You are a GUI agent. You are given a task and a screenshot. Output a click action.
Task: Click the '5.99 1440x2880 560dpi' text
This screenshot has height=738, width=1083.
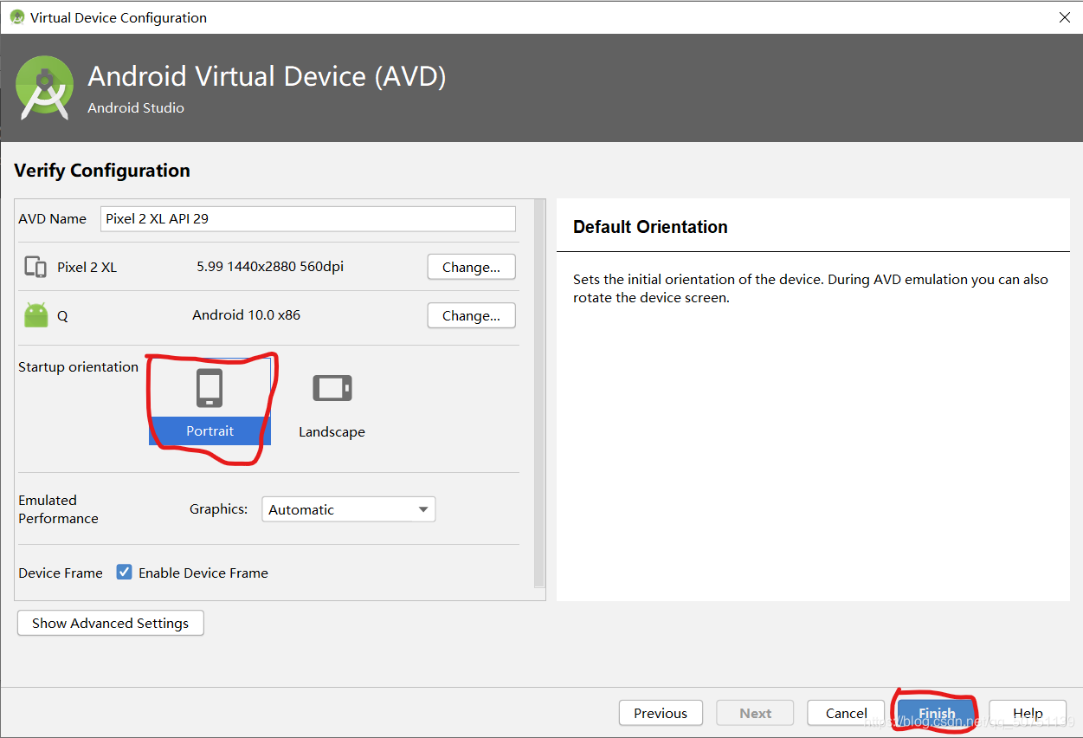click(x=270, y=266)
